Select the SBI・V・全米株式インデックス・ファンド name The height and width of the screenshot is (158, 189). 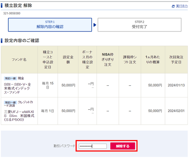coord(17,88)
